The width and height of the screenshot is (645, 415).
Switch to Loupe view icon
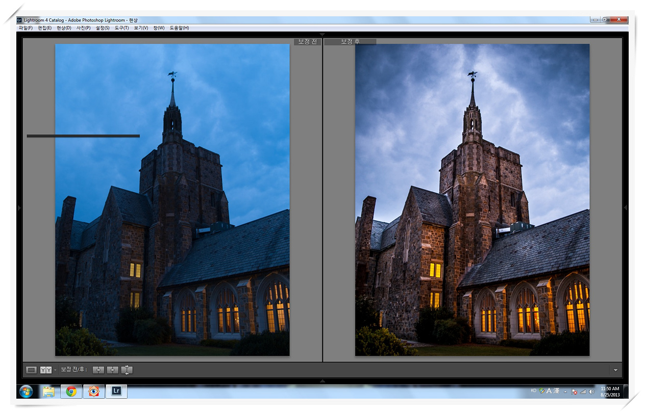coord(31,370)
